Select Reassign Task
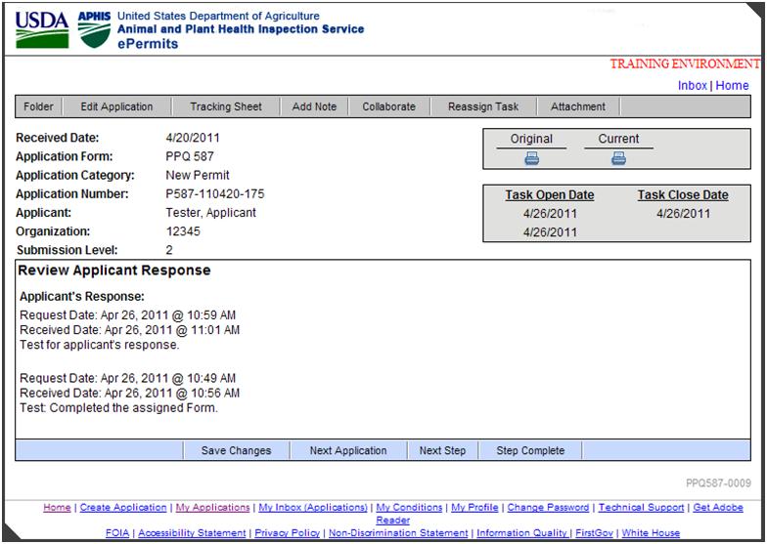767x544 pixels. click(x=483, y=106)
